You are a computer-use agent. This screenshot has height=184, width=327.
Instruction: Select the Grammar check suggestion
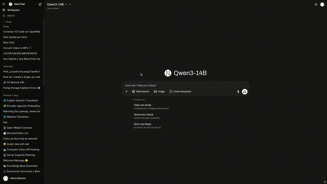point(147,116)
